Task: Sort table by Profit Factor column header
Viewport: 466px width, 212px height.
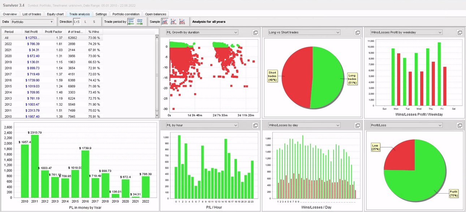Action: coord(53,32)
